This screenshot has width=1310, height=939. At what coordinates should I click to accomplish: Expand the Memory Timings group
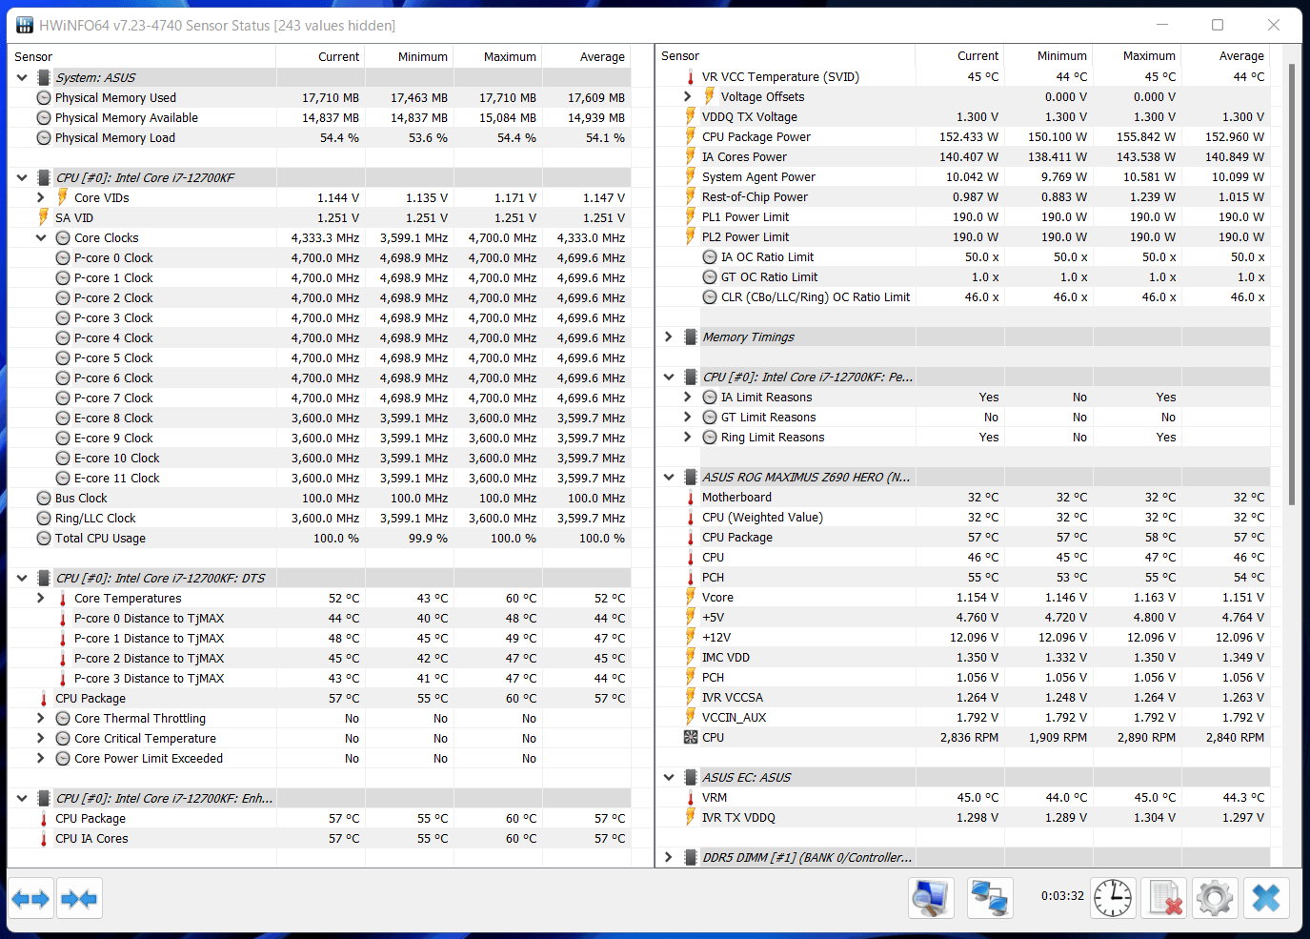(669, 337)
